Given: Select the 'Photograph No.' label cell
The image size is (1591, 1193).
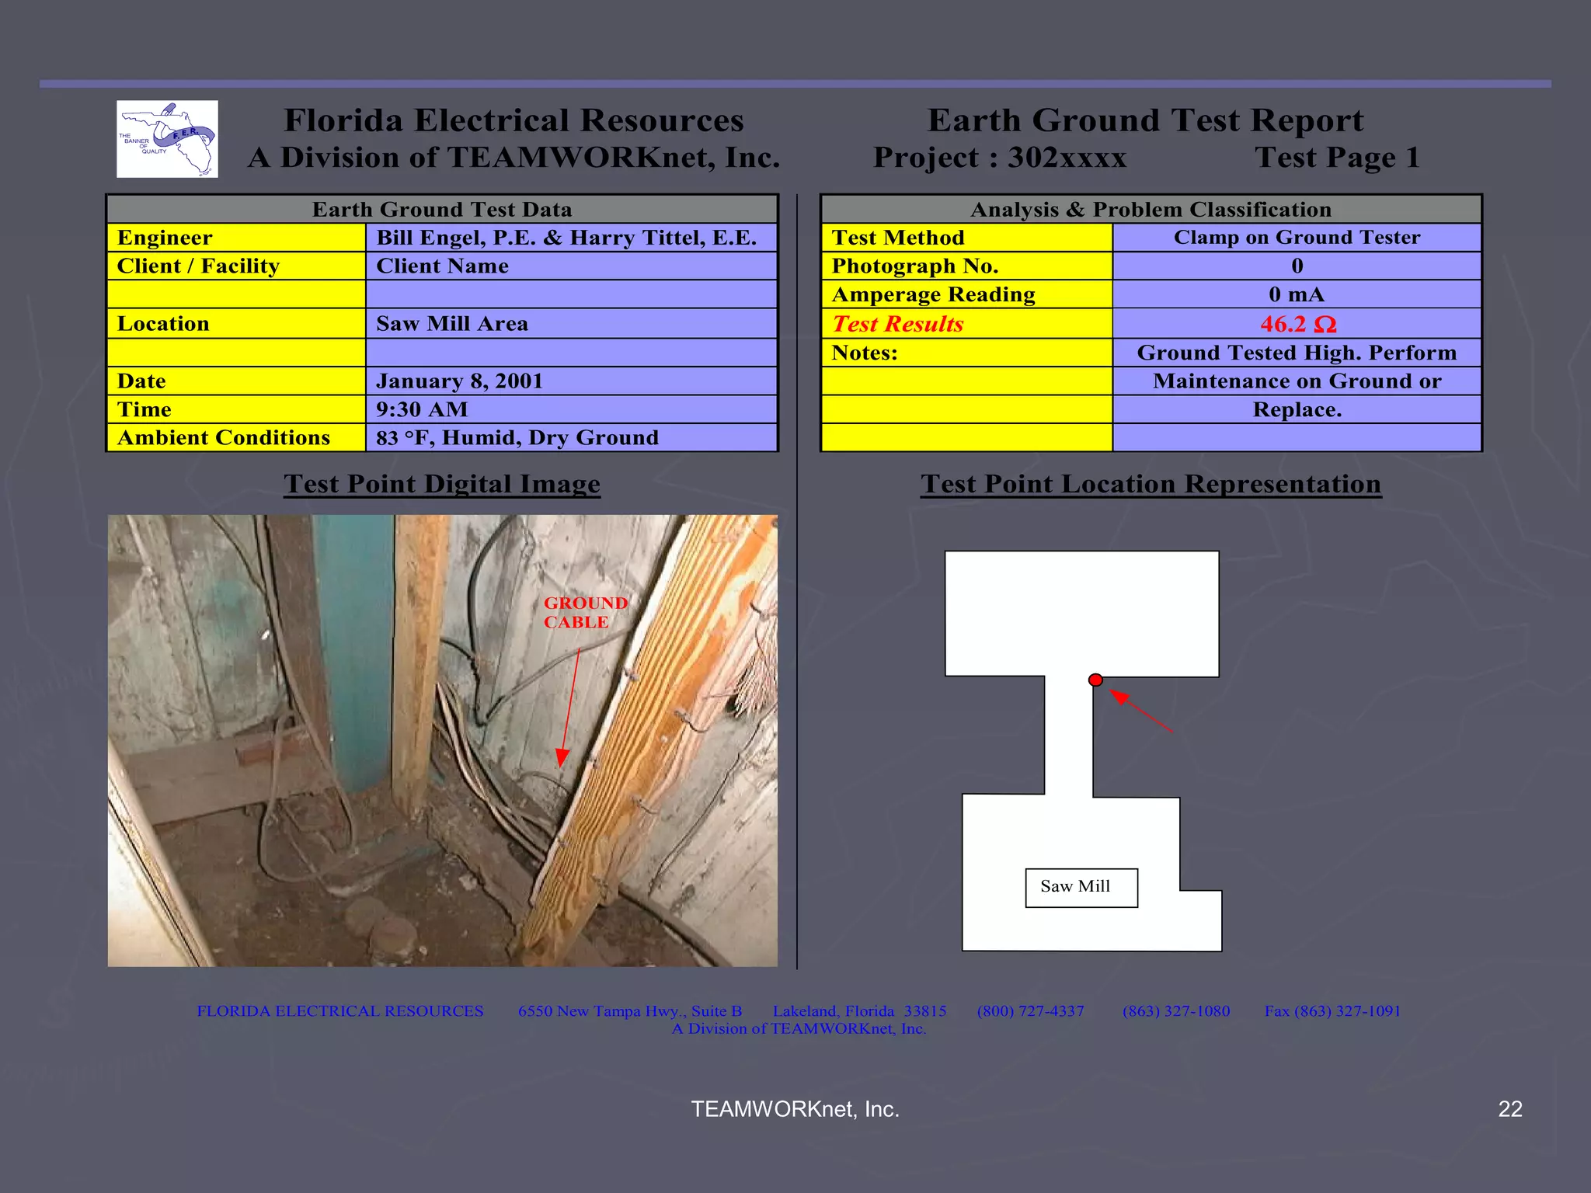Looking at the screenshot, I should (x=967, y=266).
